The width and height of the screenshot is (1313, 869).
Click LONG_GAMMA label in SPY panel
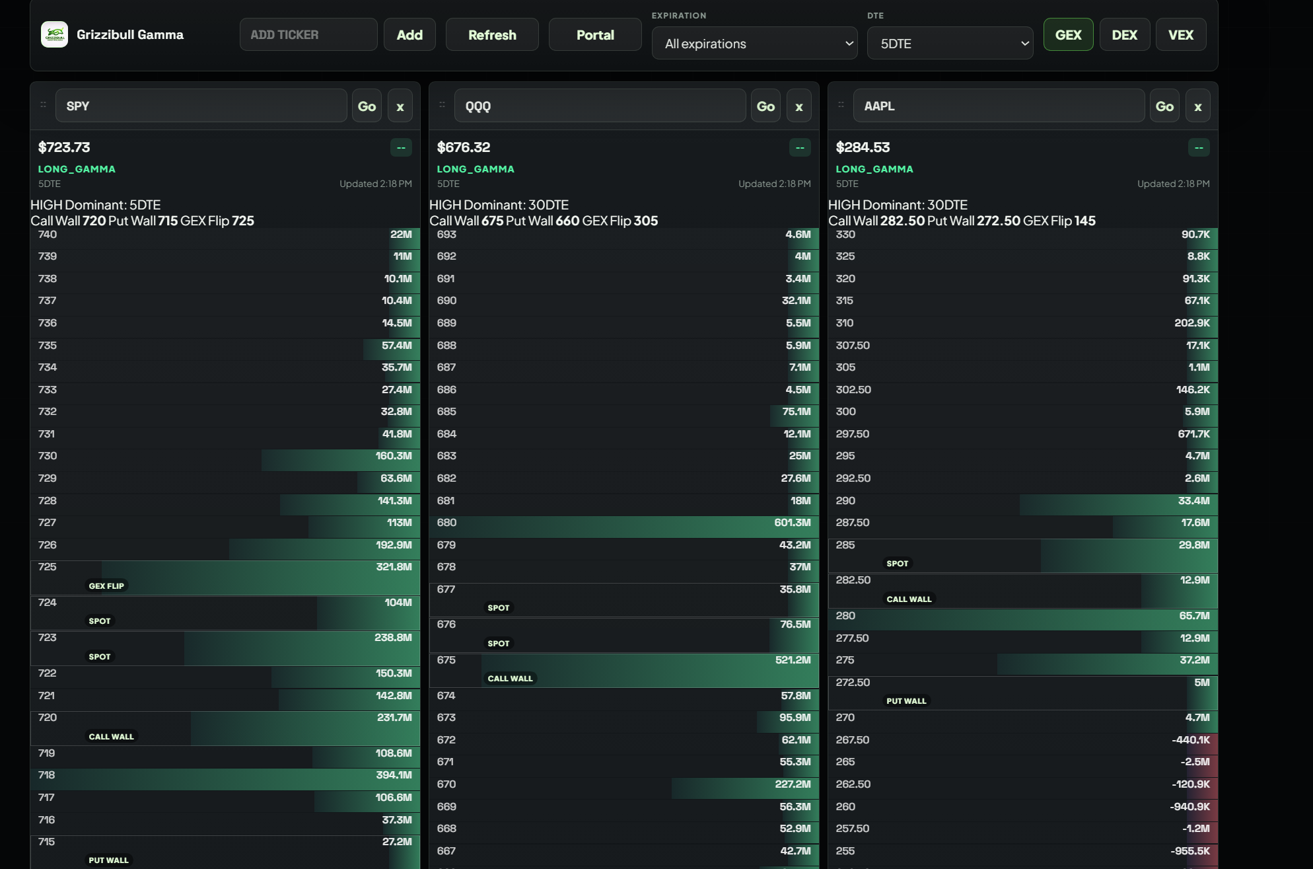[x=77, y=169]
